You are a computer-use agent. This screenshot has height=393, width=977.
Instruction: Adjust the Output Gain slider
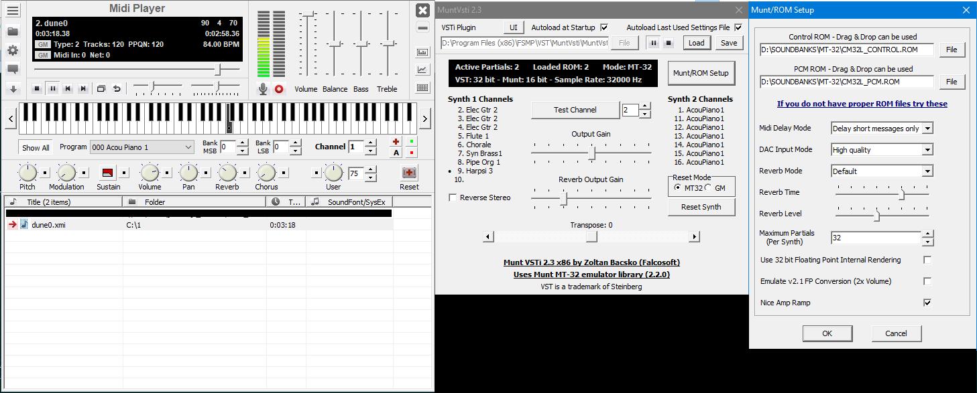[x=591, y=153]
